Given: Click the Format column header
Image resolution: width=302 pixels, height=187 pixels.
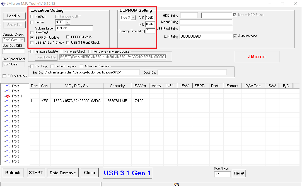Looking at the screenshot, I should (x=233, y=86).
